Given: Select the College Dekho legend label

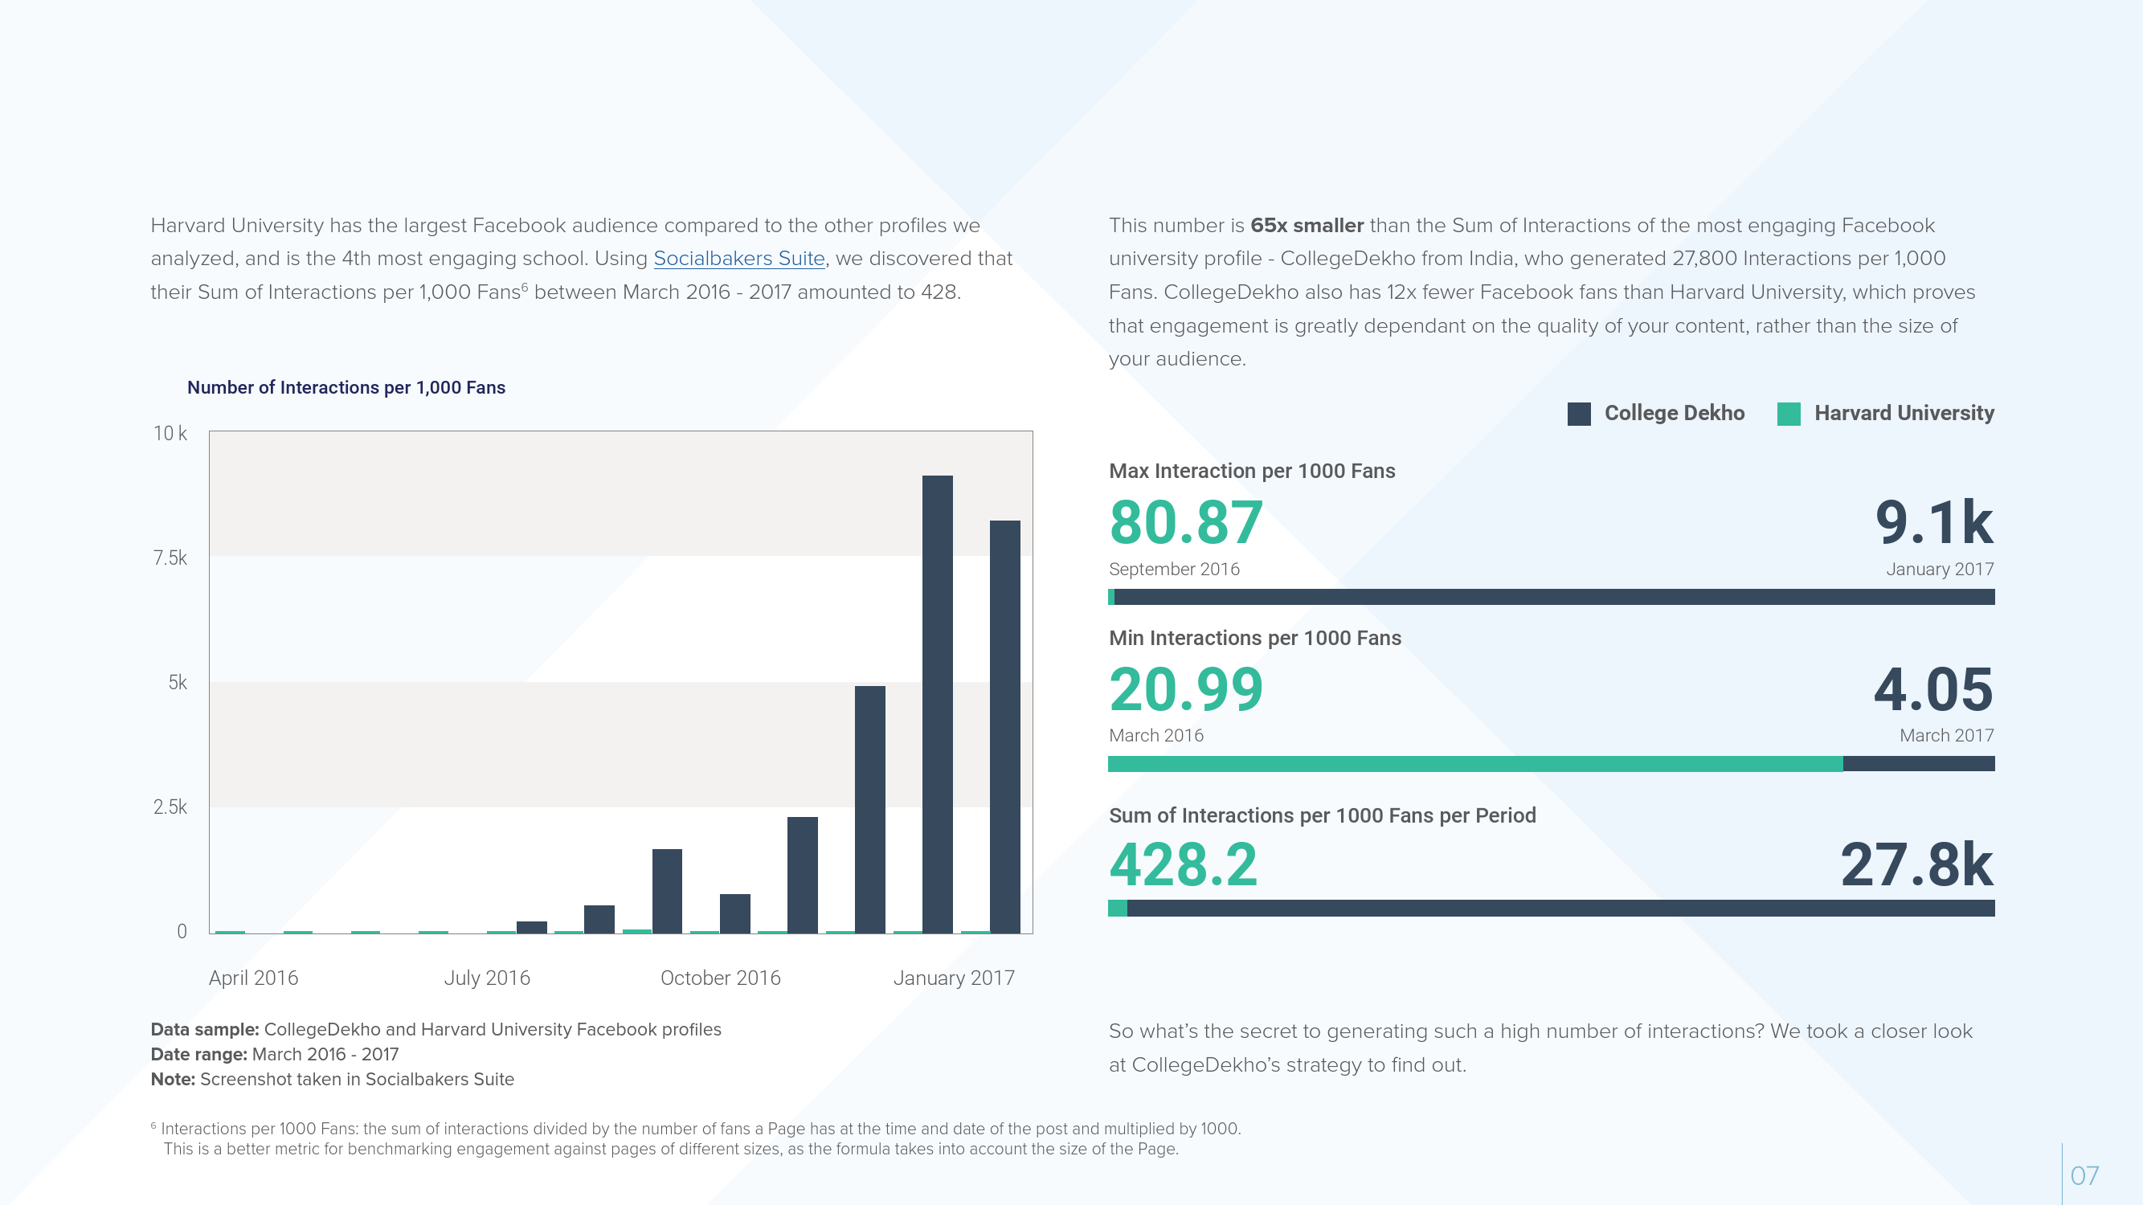Looking at the screenshot, I should point(1673,413).
